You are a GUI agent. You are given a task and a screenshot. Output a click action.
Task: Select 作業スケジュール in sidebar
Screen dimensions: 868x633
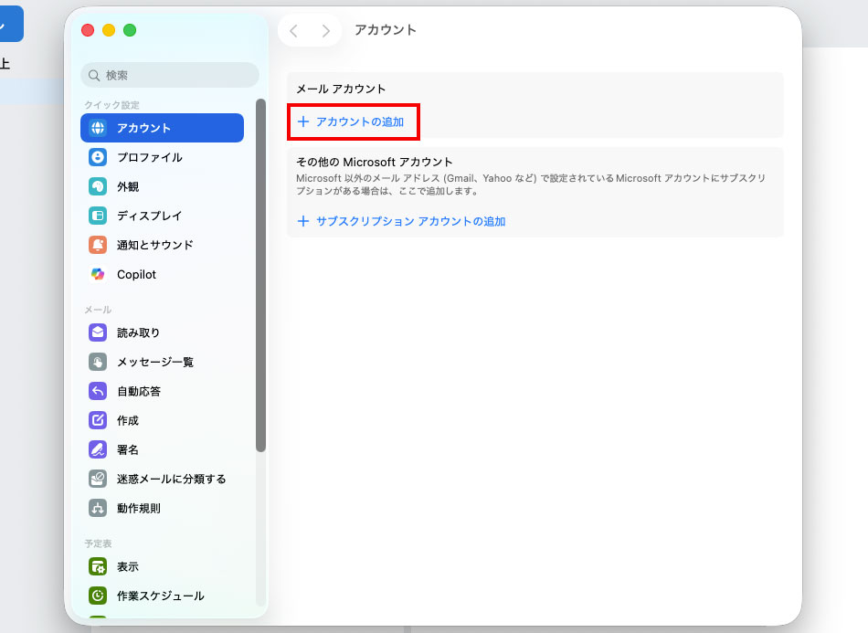pyautogui.click(x=163, y=596)
